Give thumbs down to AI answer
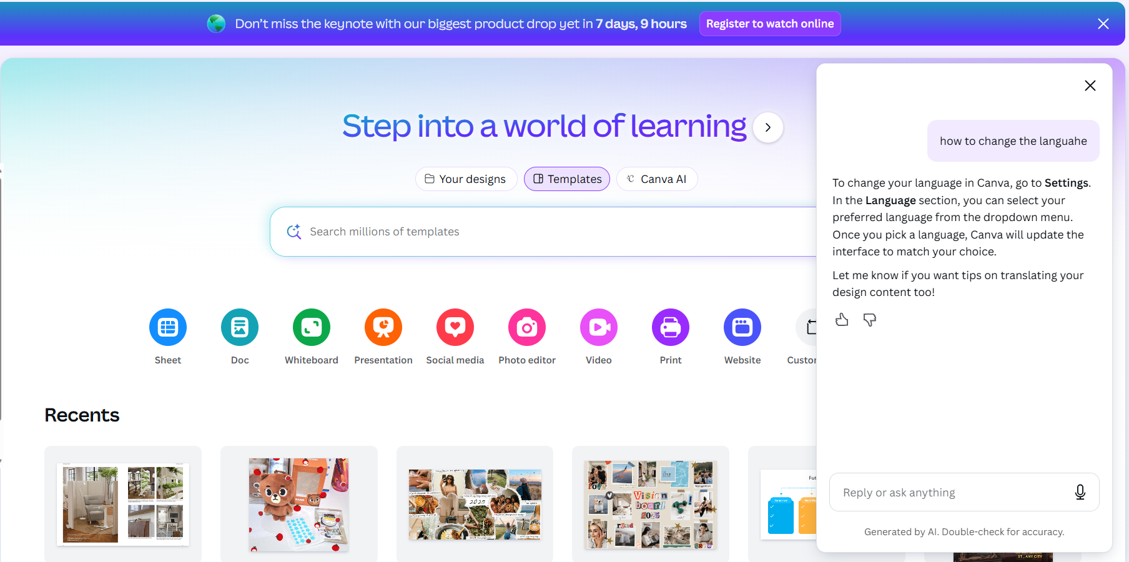Screen dimensions: 1129x562 pos(869,320)
